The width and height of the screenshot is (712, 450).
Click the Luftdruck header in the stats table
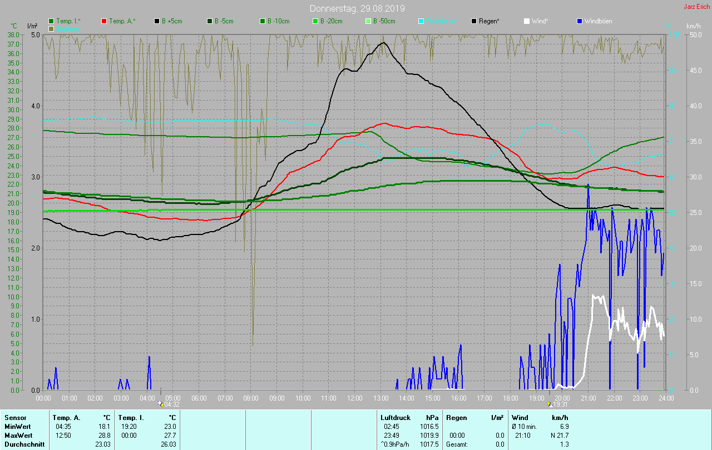[395, 417]
